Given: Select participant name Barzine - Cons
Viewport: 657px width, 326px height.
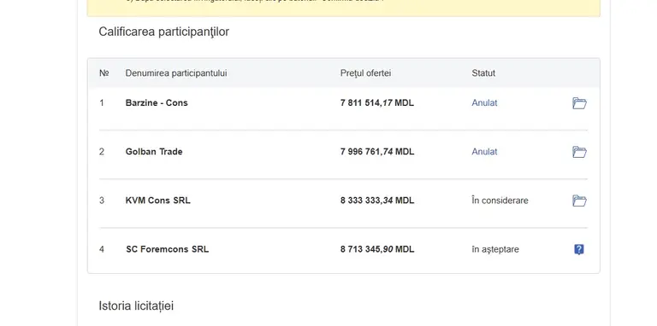Looking at the screenshot, I should tap(157, 102).
